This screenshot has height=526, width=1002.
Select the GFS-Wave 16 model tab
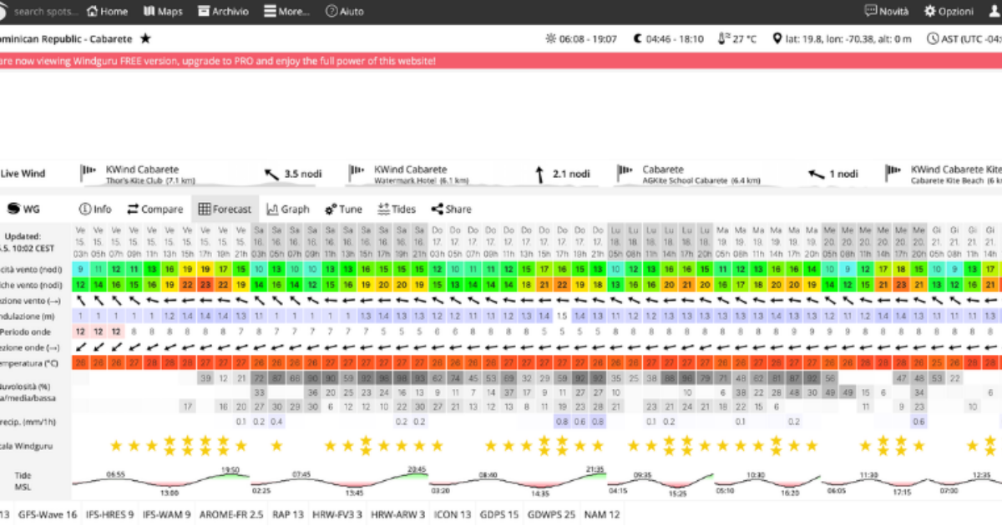(48, 514)
